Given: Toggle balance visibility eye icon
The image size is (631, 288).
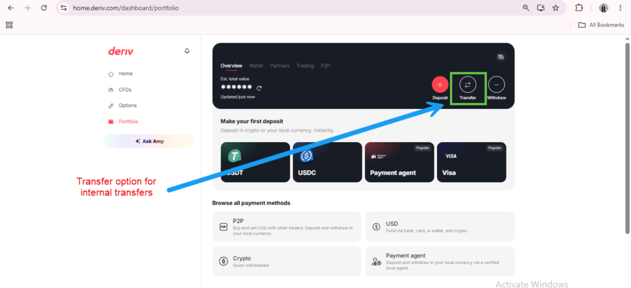Looking at the screenshot, I should coord(500,57).
